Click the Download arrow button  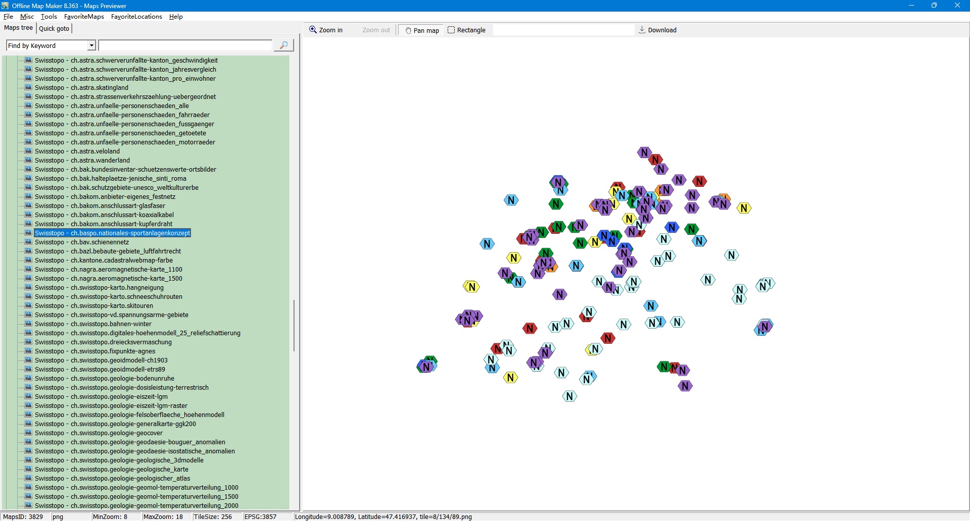pyautogui.click(x=657, y=30)
